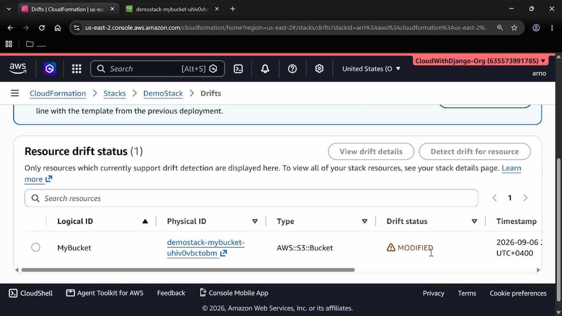
Task: Open the browser profile icon
Action: pyautogui.click(x=536, y=28)
